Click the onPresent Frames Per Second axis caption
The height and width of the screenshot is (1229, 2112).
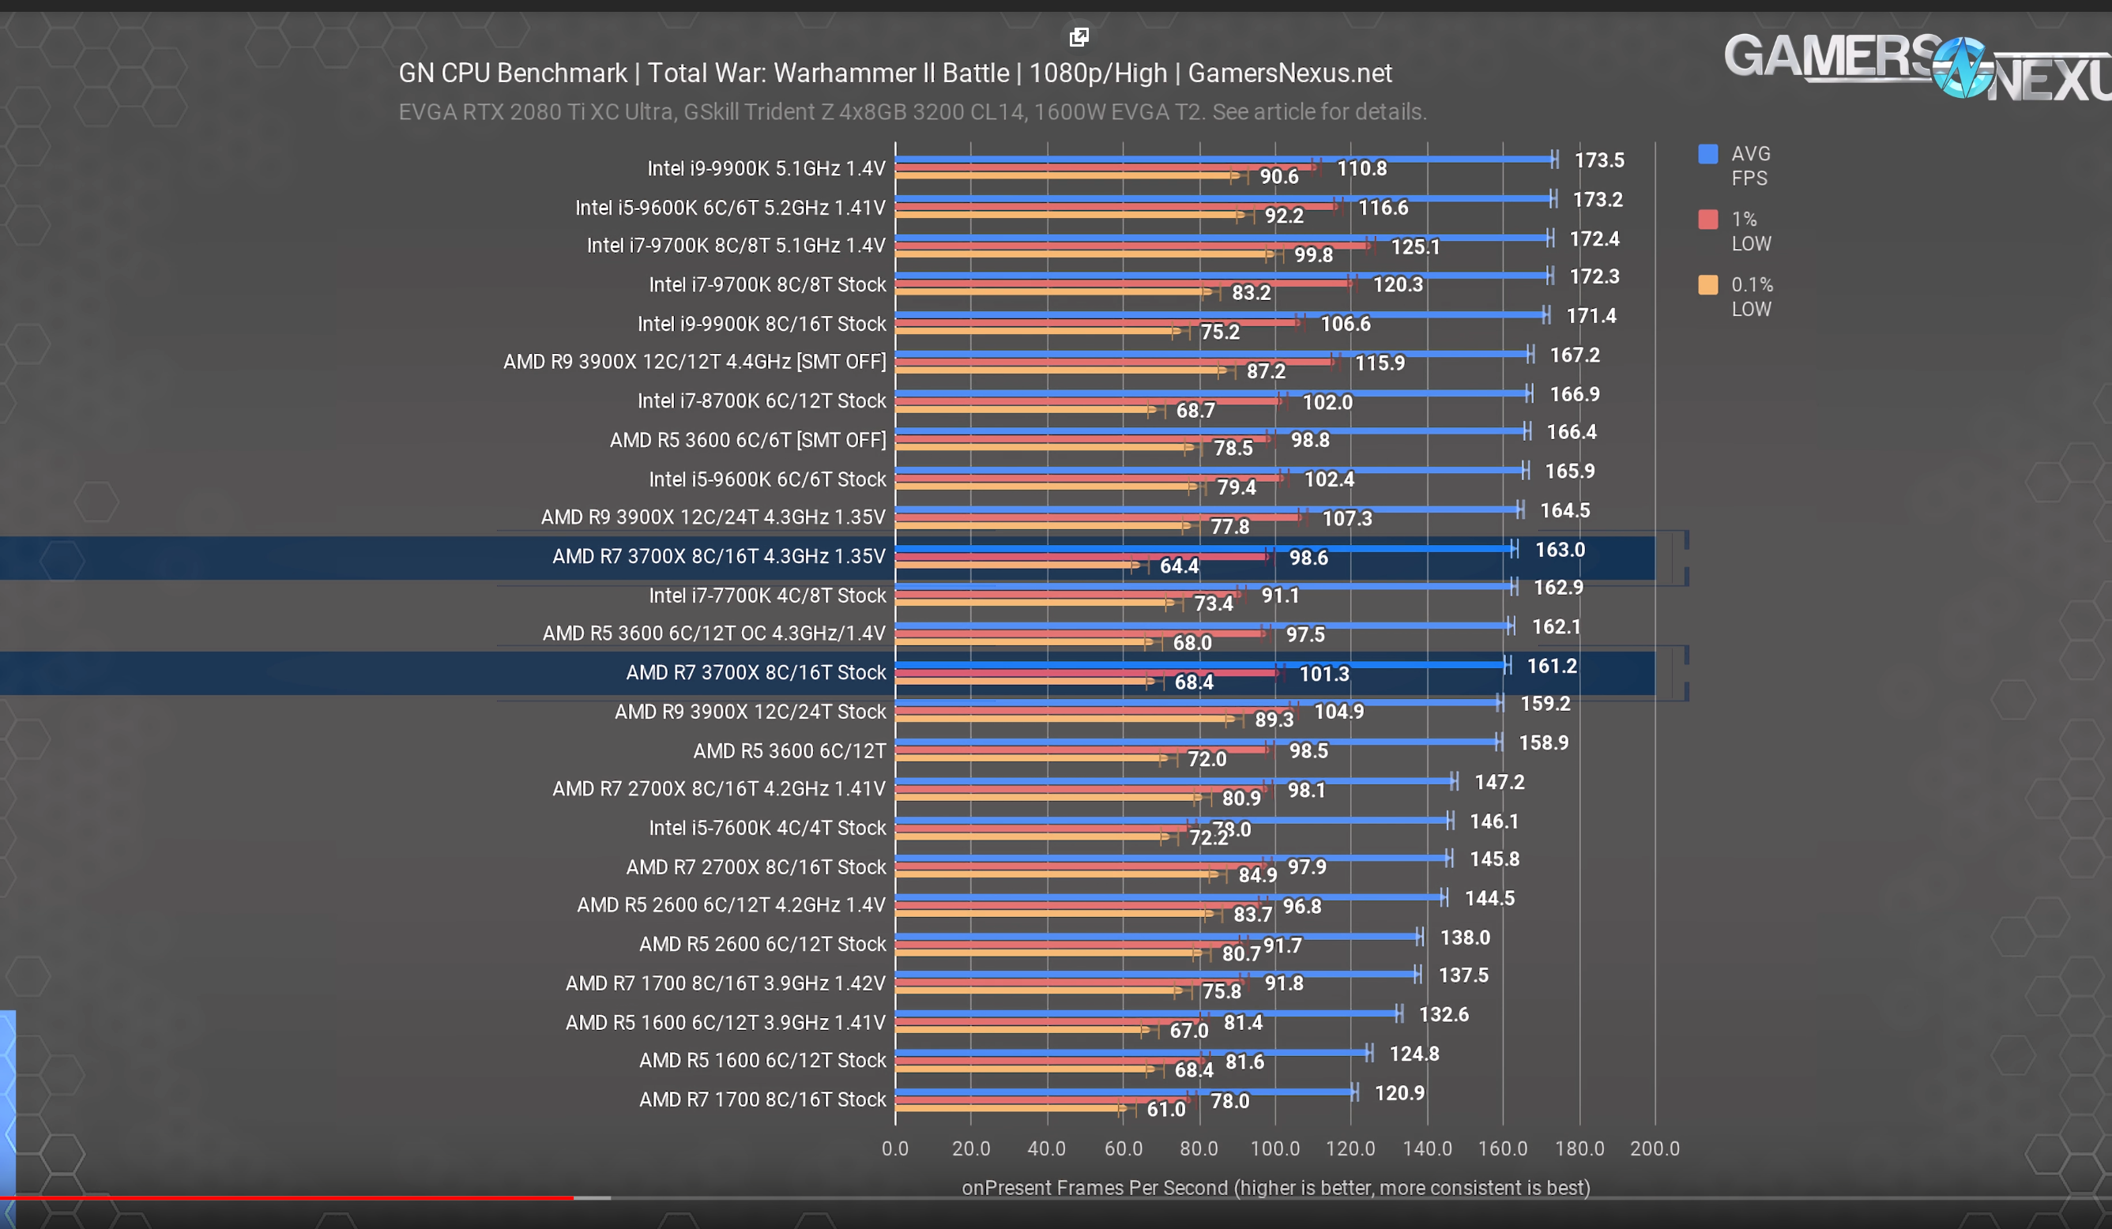[x=1274, y=1188]
